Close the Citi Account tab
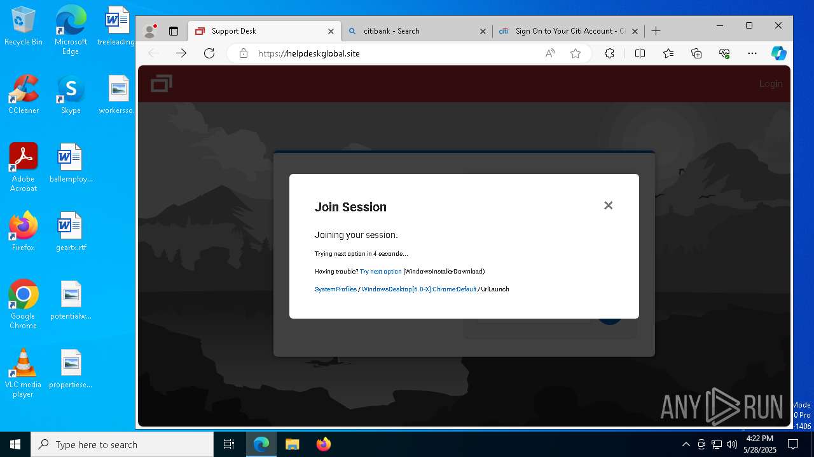814x457 pixels. [x=635, y=31]
